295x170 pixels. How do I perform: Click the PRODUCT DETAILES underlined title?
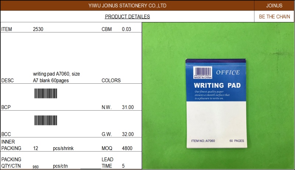pos(127,17)
